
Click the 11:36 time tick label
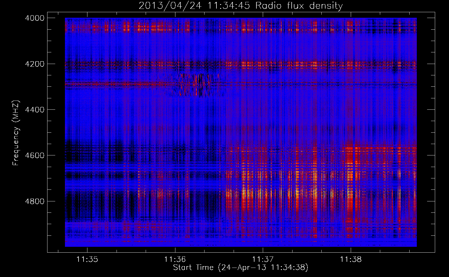(x=175, y=260)
